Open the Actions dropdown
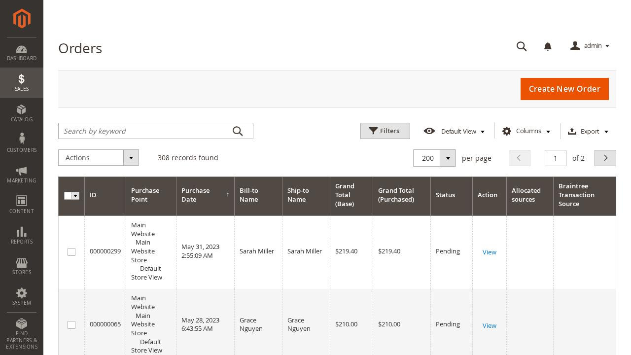Viewport: 631px width, 355px height. [99, 158]
